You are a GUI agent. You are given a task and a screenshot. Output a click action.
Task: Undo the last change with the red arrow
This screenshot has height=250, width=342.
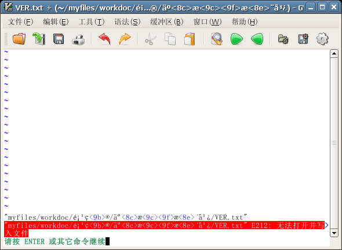104,39
